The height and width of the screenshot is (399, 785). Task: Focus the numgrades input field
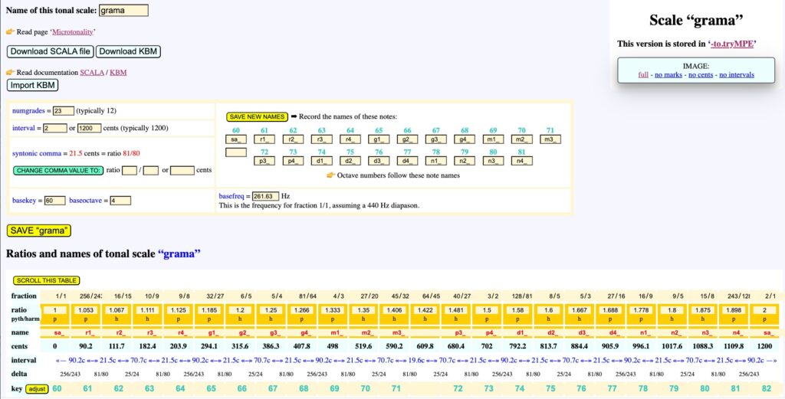pos(63,111)
